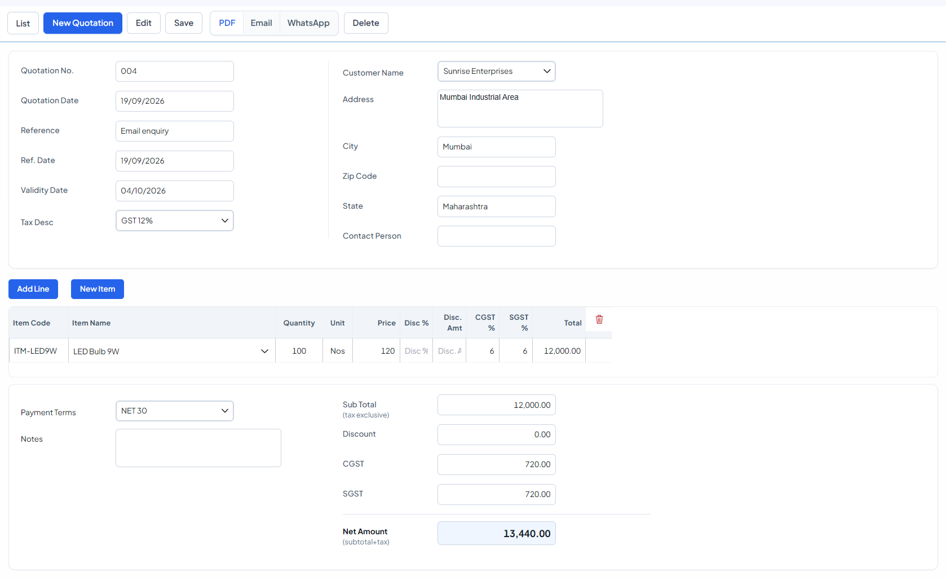Save the quotation

coord(184,23)
